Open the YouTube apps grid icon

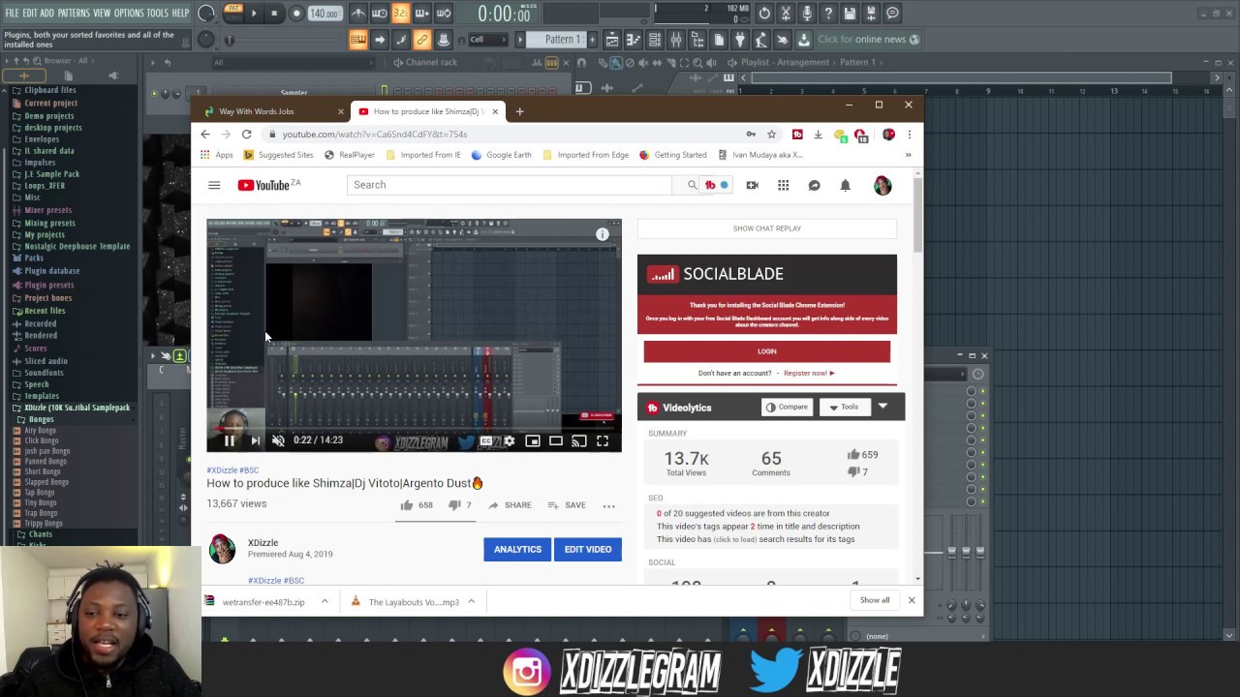783,185
